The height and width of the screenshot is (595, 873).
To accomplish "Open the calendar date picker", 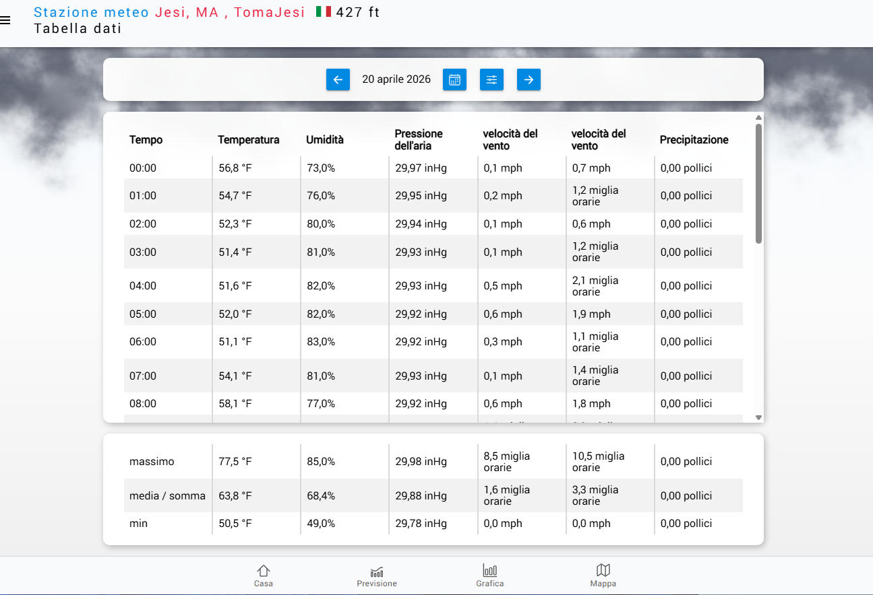I will (x=454, y=79).
